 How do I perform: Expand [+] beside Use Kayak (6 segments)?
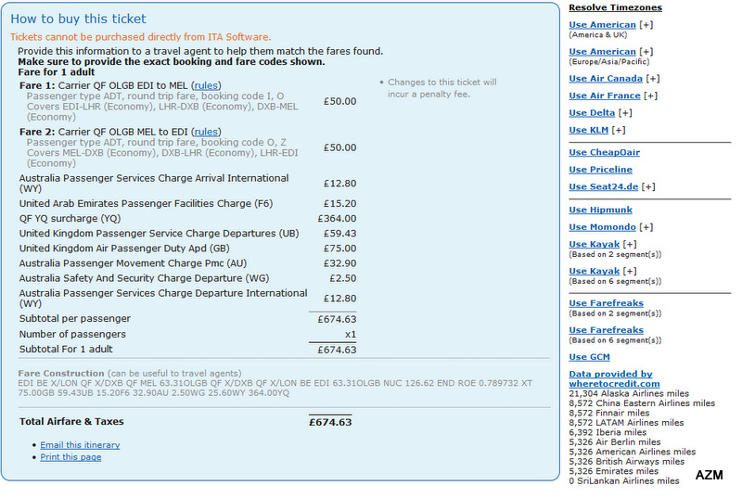click(630, 271)
